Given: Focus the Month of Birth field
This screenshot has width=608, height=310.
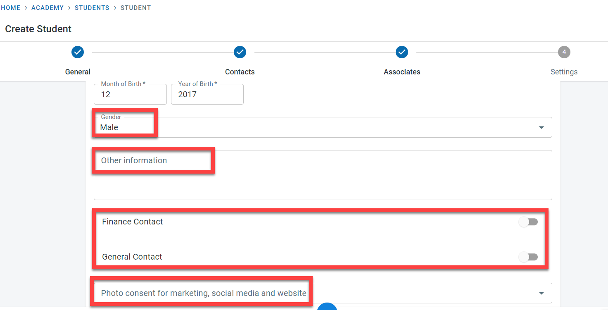Looking at the screenshot, I should (130, 95).
